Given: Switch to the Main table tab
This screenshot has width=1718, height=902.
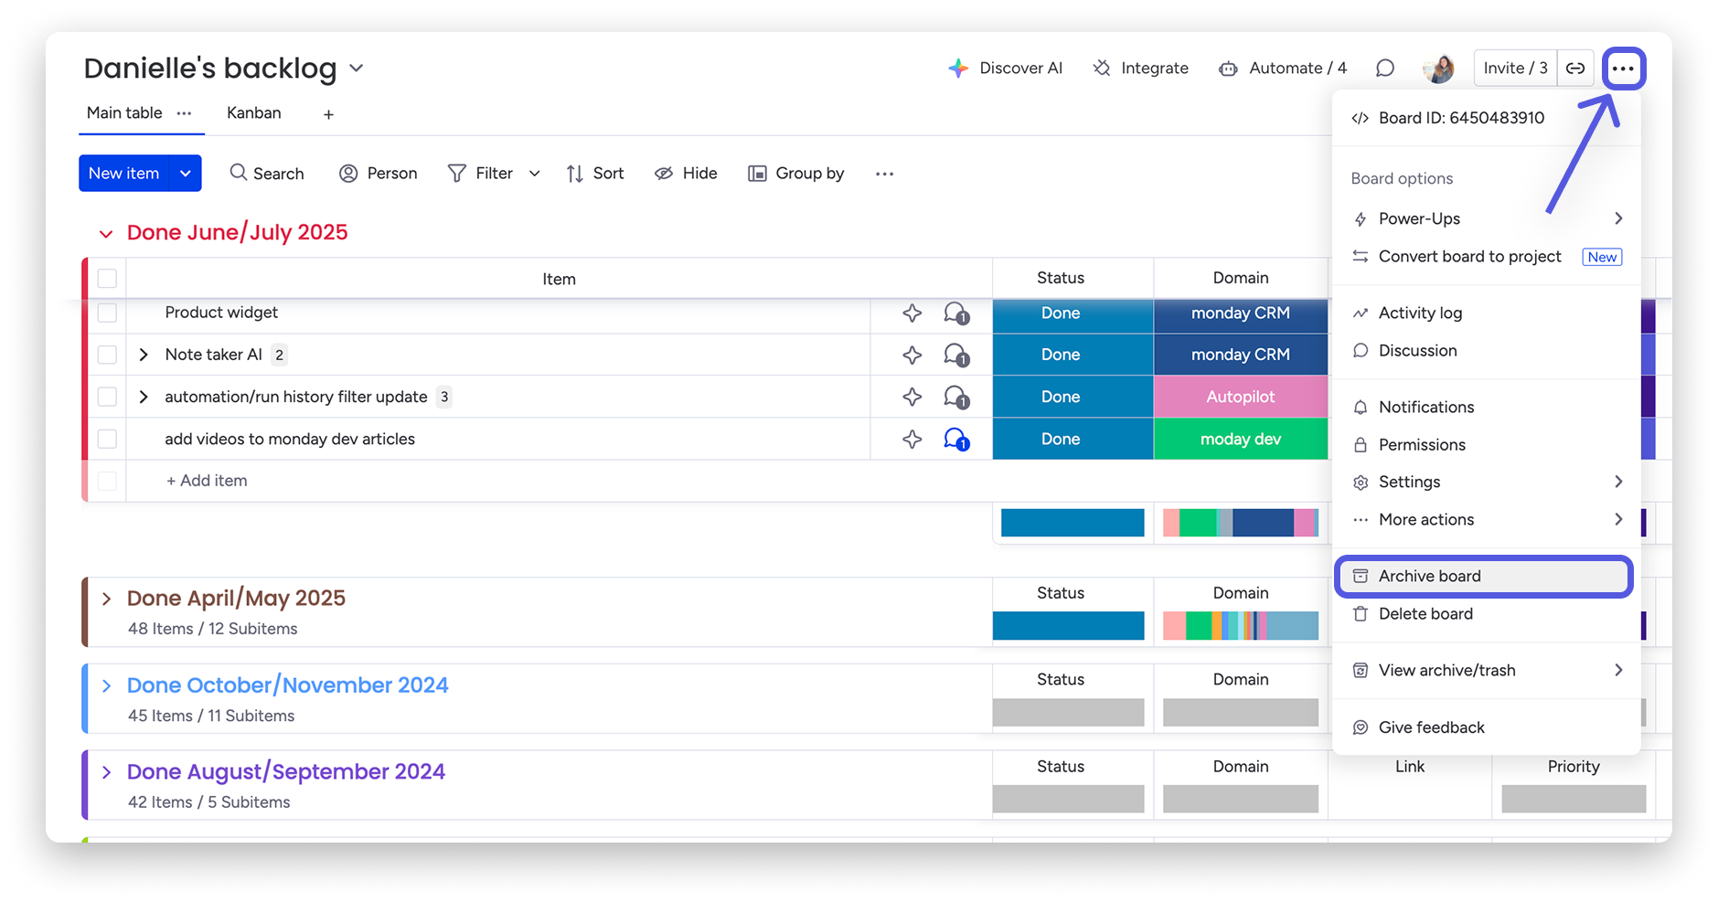Looking at the screenshot, I should pyautogui.click(x=124, y=113).
